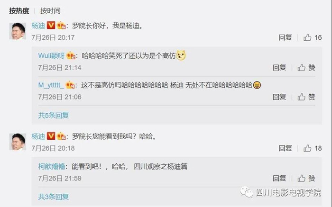This screenshot has height=207, width=332.
Task: Switch to 按时间 sorting tab
Action: (x=50, y=10)
